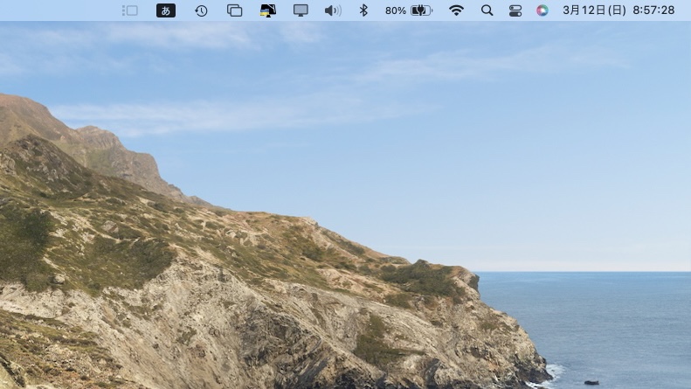Image resolution: width=691 pixels, height=389 pixels.
Task: Open the sound volume menu
Action: coord(333,10)
